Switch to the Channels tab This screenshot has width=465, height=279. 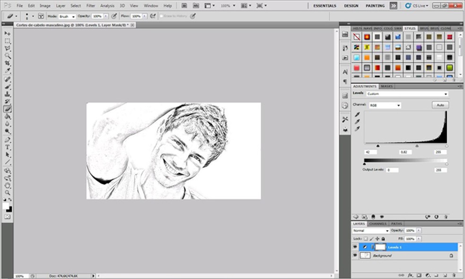(x=378, y=224)
